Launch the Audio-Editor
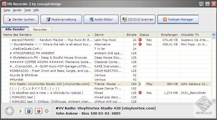Viewport: 217px width, 120px height. [x=101, y=19]
